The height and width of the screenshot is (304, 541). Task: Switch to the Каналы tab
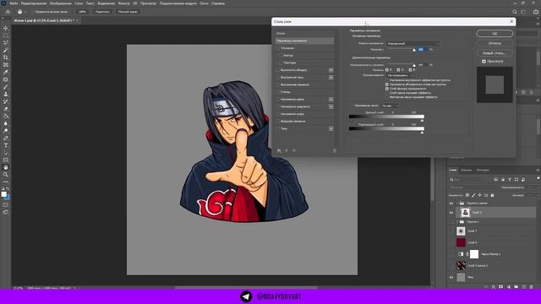pyautogui.click(x=466, y=170)
